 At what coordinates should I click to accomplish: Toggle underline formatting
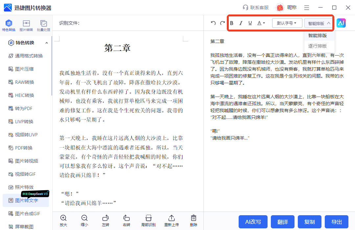250,23
